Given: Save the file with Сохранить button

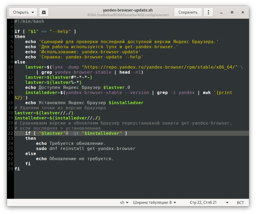Looking at the screenshot, I should tap(188, 12).
